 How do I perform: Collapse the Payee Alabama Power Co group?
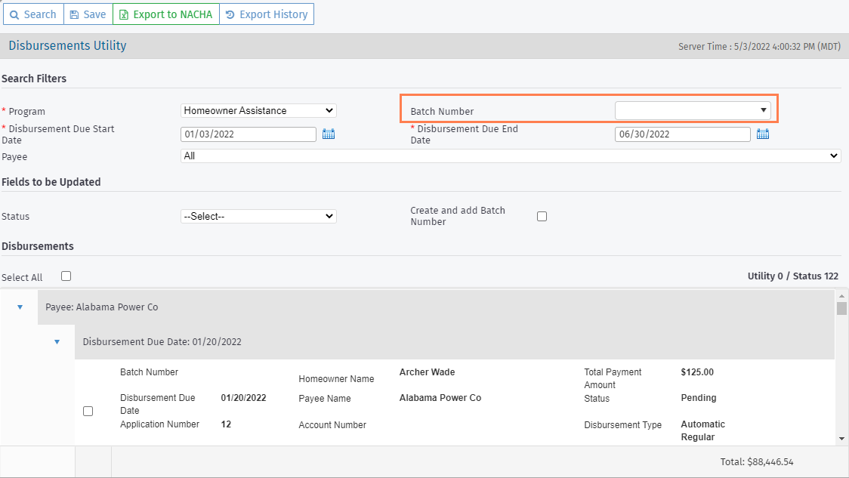tap(20, 307)
